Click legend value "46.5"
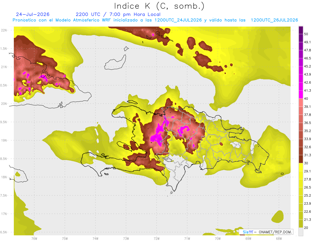 point(307,58)
